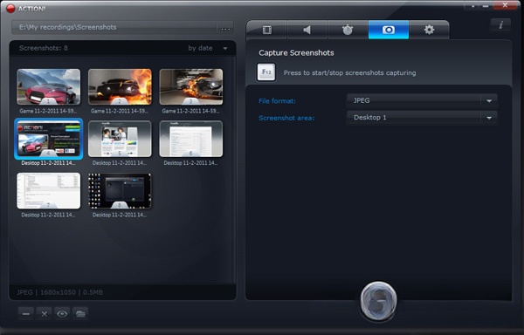Image resolution: width=524 pixels, height=335 pixels.
Task: Click the open folder icon
Action: point(80,314)
